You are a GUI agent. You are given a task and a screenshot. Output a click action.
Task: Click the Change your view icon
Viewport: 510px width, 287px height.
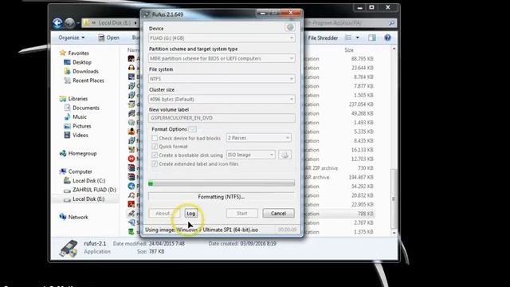[x=348, y=37]
